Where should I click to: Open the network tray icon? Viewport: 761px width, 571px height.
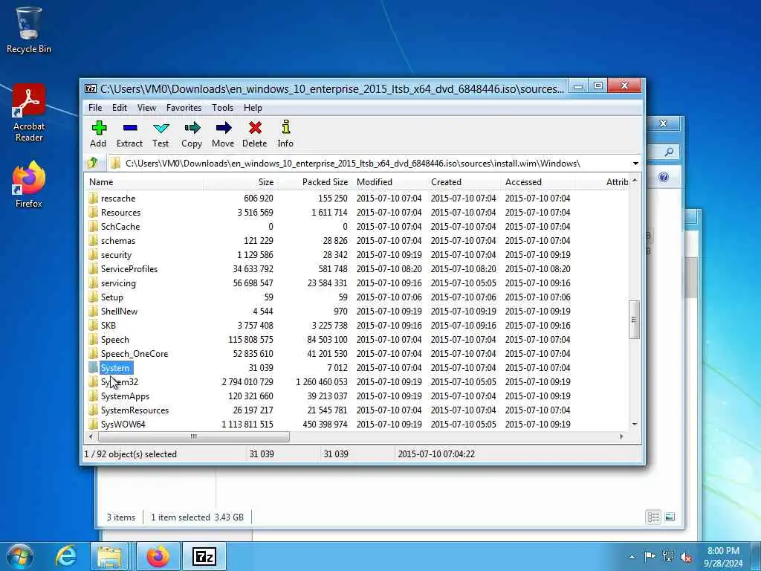(x=668, y=556)
